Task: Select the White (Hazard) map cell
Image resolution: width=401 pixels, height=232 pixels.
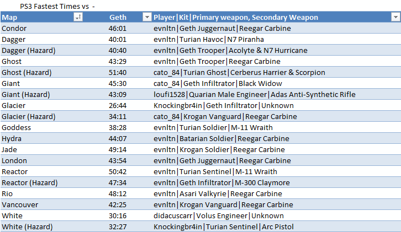Action: (42, 226)
